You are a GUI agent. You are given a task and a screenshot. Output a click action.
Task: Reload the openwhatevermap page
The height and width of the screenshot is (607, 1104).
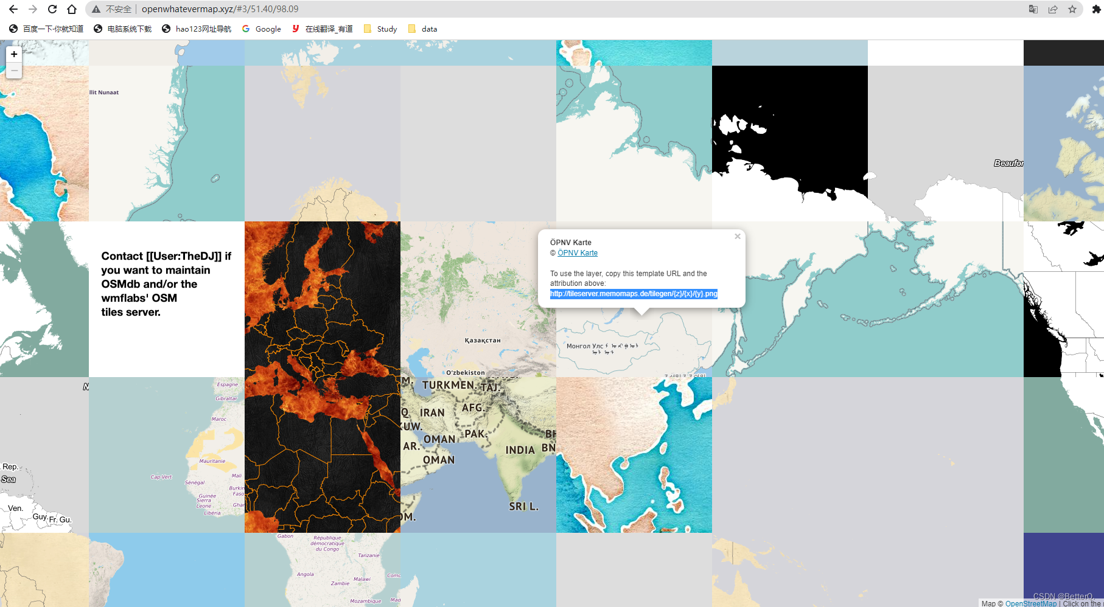[x=52, y=9]
